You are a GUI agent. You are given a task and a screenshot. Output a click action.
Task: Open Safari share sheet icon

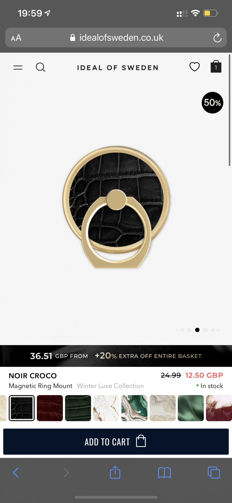coord(115,472)
